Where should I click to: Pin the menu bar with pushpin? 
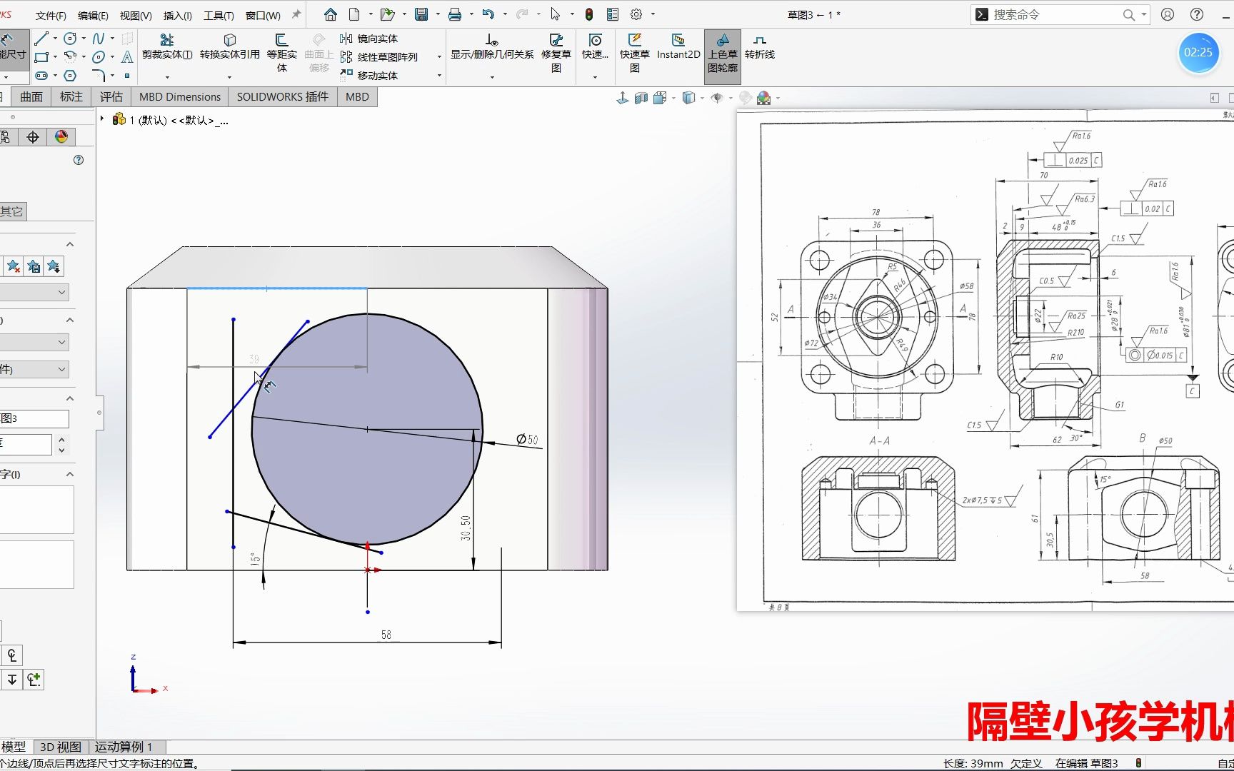tap(296, 14)
